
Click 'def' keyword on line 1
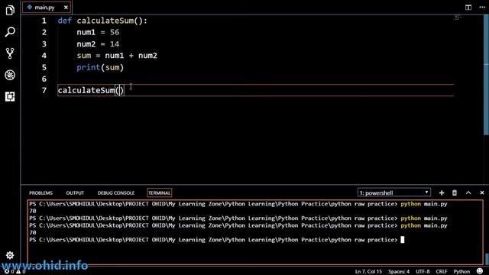point(64,21)
